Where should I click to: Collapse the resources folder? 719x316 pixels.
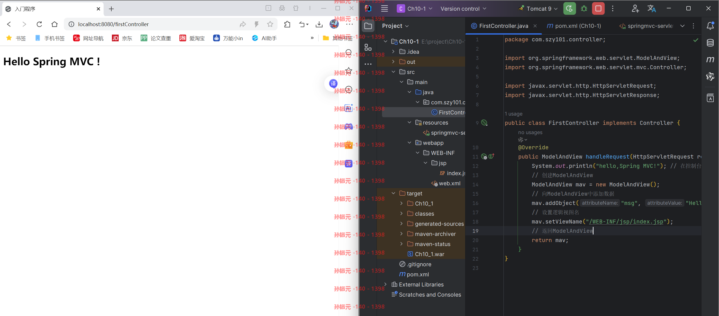coord(410,123)
